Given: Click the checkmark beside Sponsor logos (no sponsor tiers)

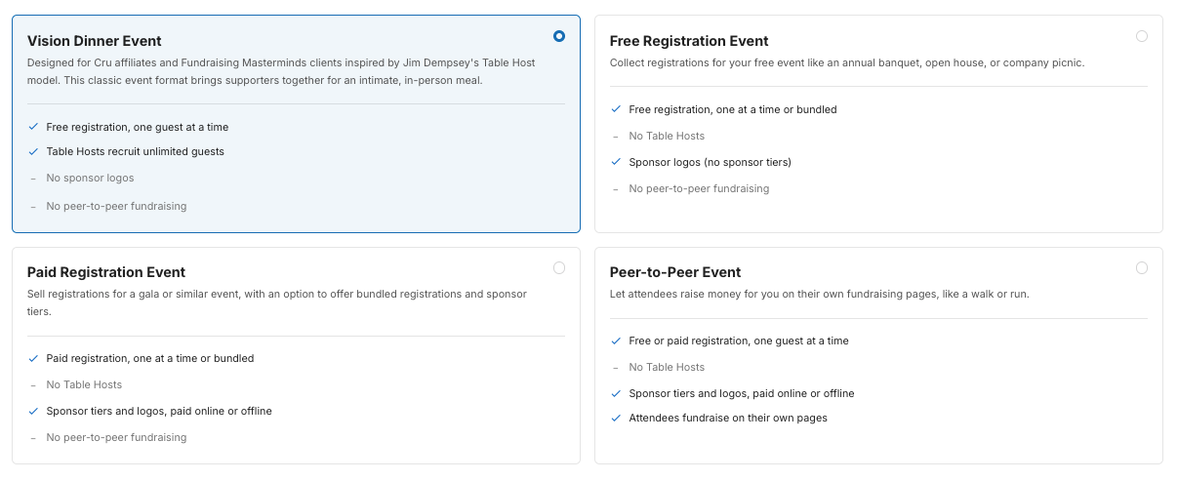Looking at the screenshot, I should click(616, 162).
